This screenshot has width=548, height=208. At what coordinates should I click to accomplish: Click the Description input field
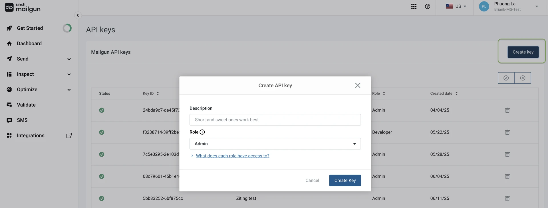coord(275,120)
